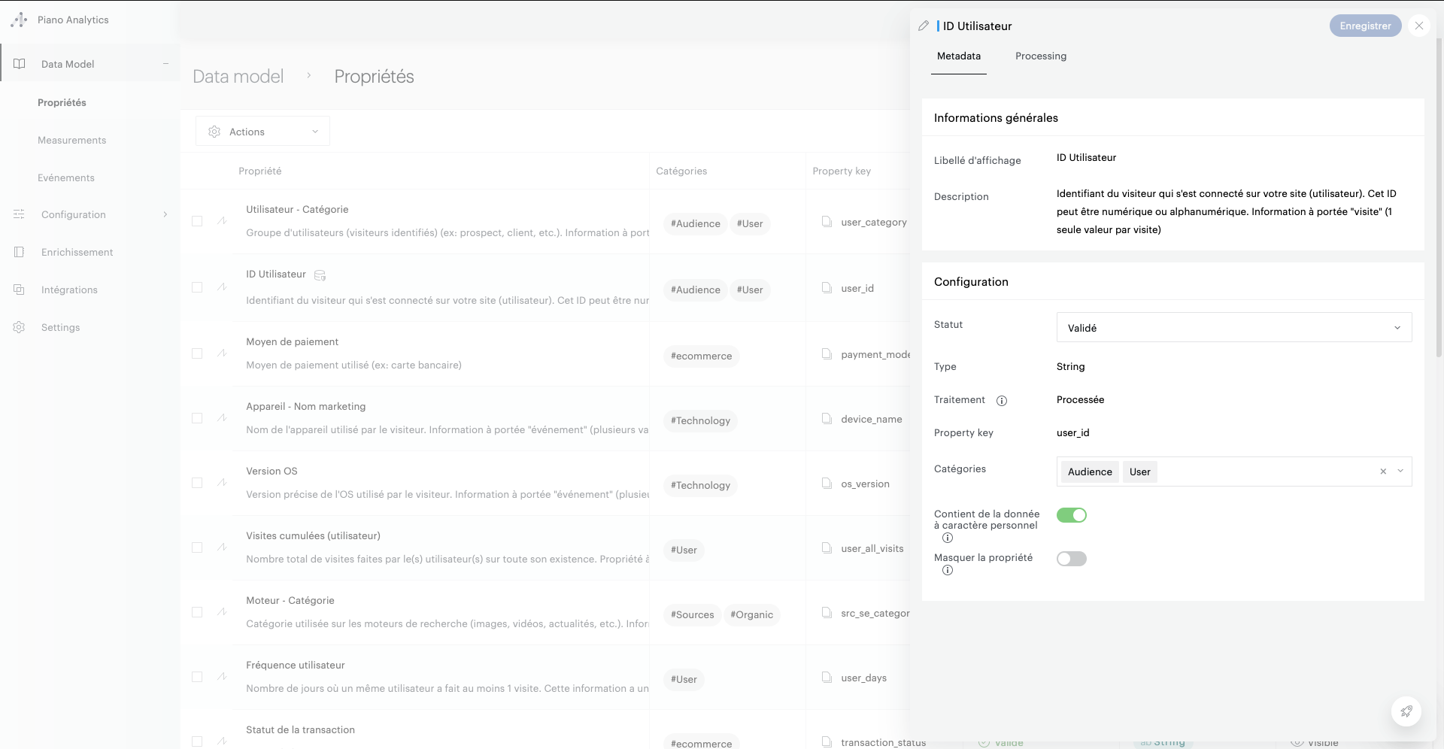This screenshot has height=749, width=1444.
Task: Click the info icon next to Traitement
Action: tap(1002, 401)
